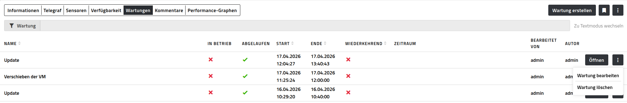This screenshot has width=627, height=103.
Task: Select Wartung bearbeiten menu entry
Action: [x=598, y=76]
